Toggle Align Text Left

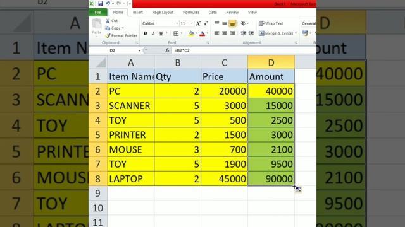click(x=216, y=33)
